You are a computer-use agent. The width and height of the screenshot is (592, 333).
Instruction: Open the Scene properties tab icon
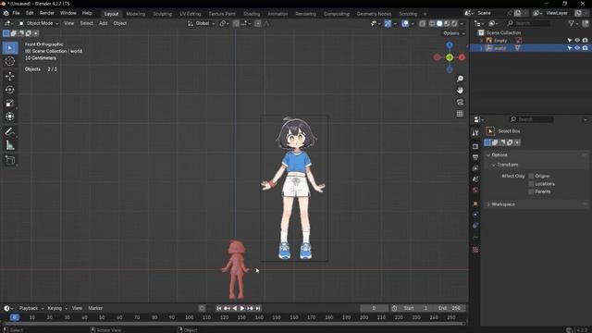click(x=475, y=179)
